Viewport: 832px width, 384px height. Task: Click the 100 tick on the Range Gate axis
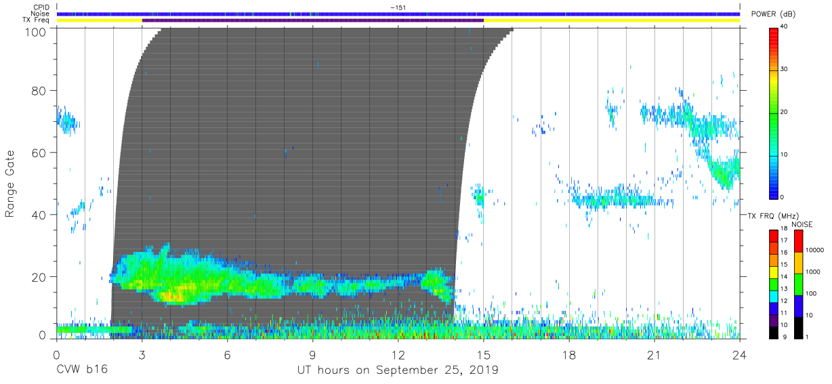(36, 32)
